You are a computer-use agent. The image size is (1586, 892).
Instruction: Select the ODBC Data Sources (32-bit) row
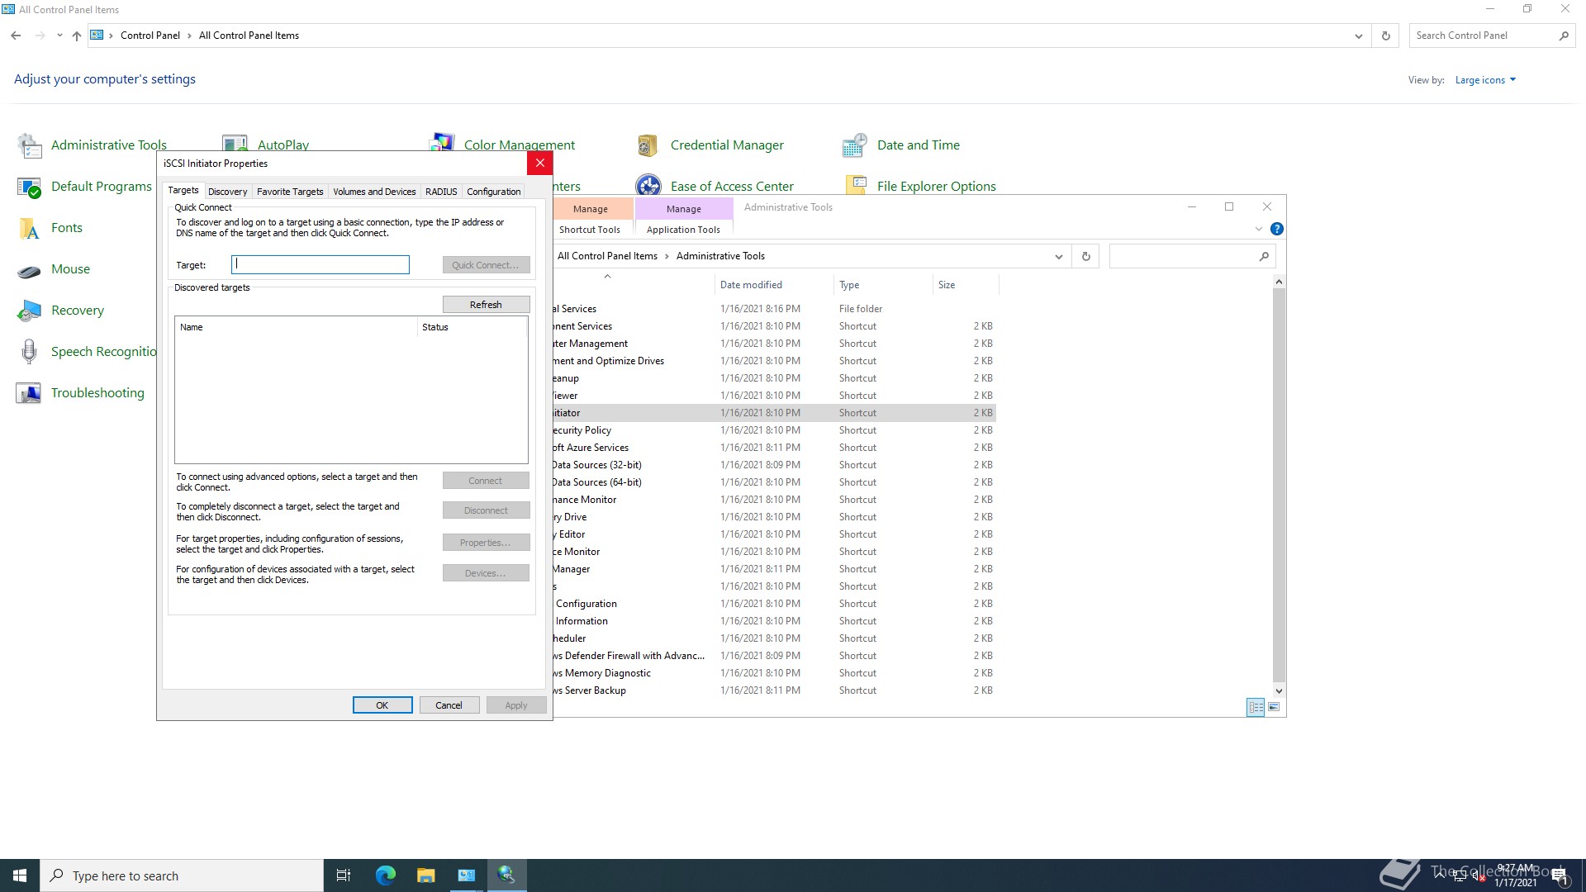(773, 465)
